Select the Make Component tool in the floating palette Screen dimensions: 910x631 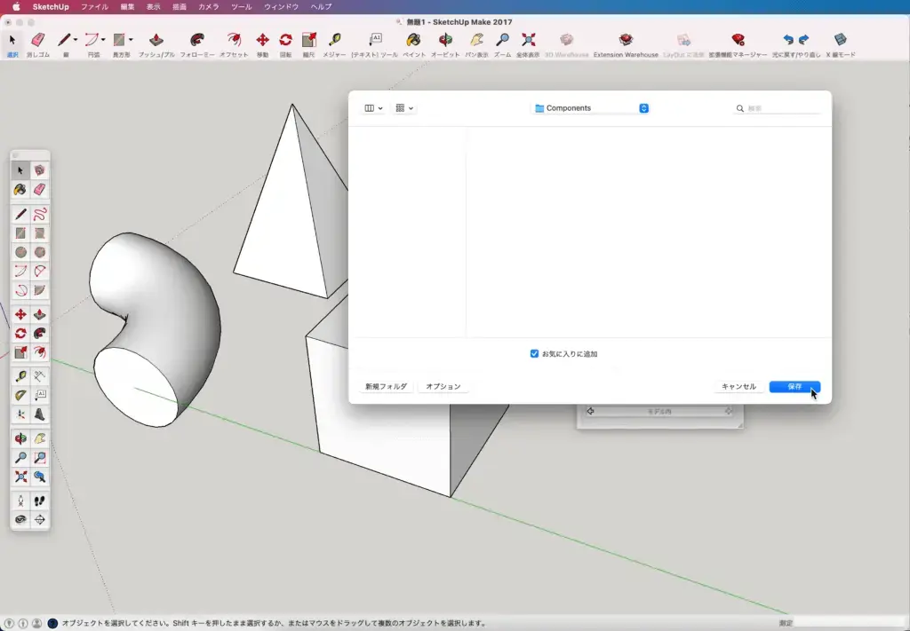click(39, 170)
